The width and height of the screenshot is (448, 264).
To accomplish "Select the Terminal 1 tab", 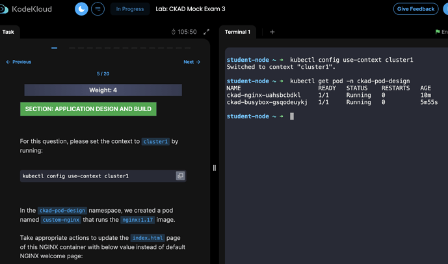I will click(237, 32).
